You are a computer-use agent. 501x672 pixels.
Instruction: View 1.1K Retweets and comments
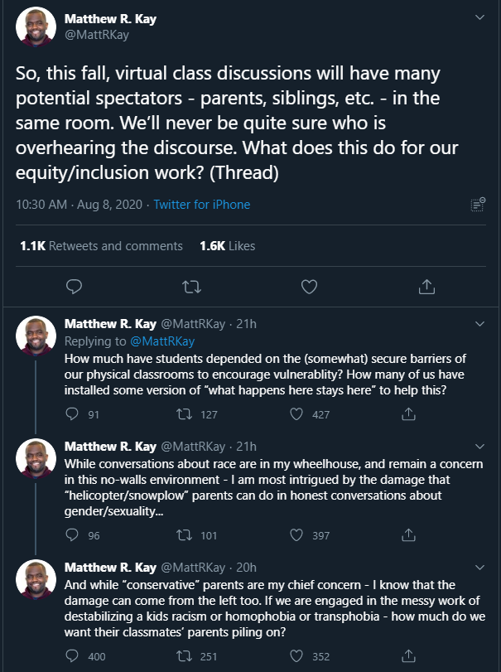[102, 245]
